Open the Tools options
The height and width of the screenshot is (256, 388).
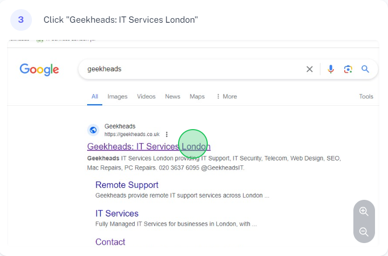point(366,97)
